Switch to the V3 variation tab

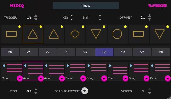[66, 52]
